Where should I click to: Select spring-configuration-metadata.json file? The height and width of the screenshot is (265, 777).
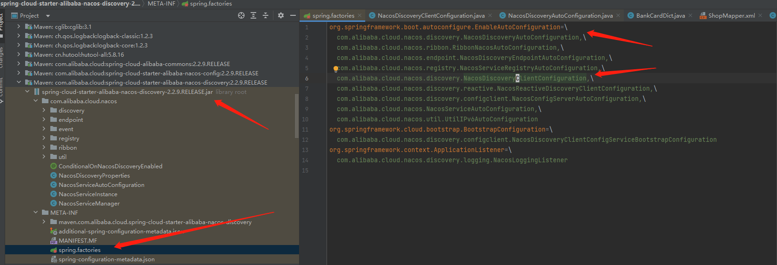[x=106, y=259]
